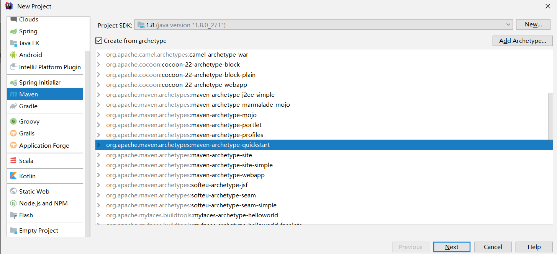Click the Kotlin icon in the sidebar
Screen dimensions: 557x254
click(x=13, y=176)
